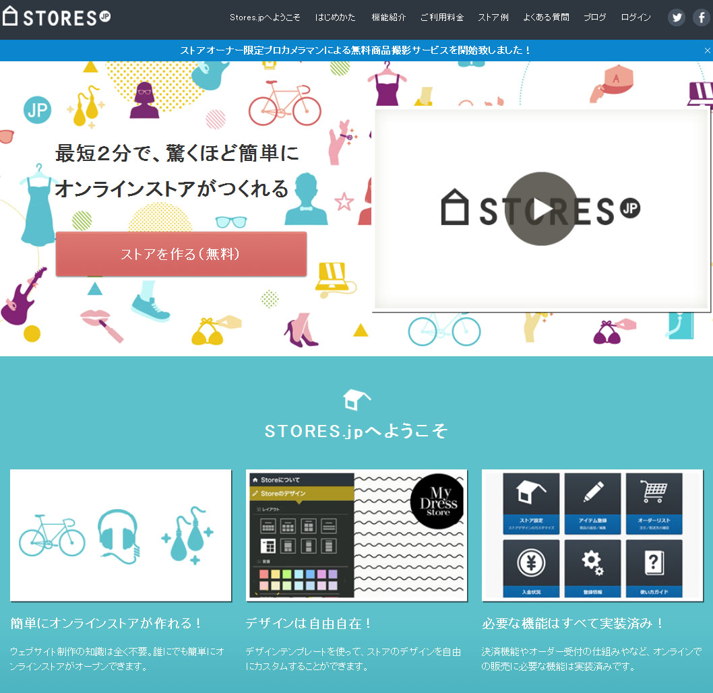Click 'ストアを作る(無料)' red button
Screen dimensions: 713x693
pyautogui.click(x=181, y=254)
